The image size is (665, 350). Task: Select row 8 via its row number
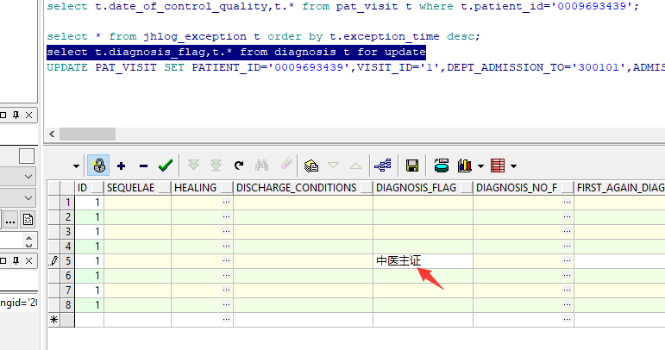tap(67, 305)
